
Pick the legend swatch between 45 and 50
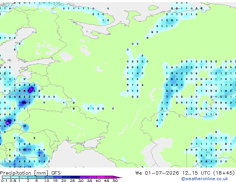(109, 177)
